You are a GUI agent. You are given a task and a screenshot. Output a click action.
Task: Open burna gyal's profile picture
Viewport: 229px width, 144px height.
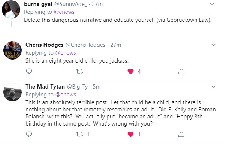(11, 9)
